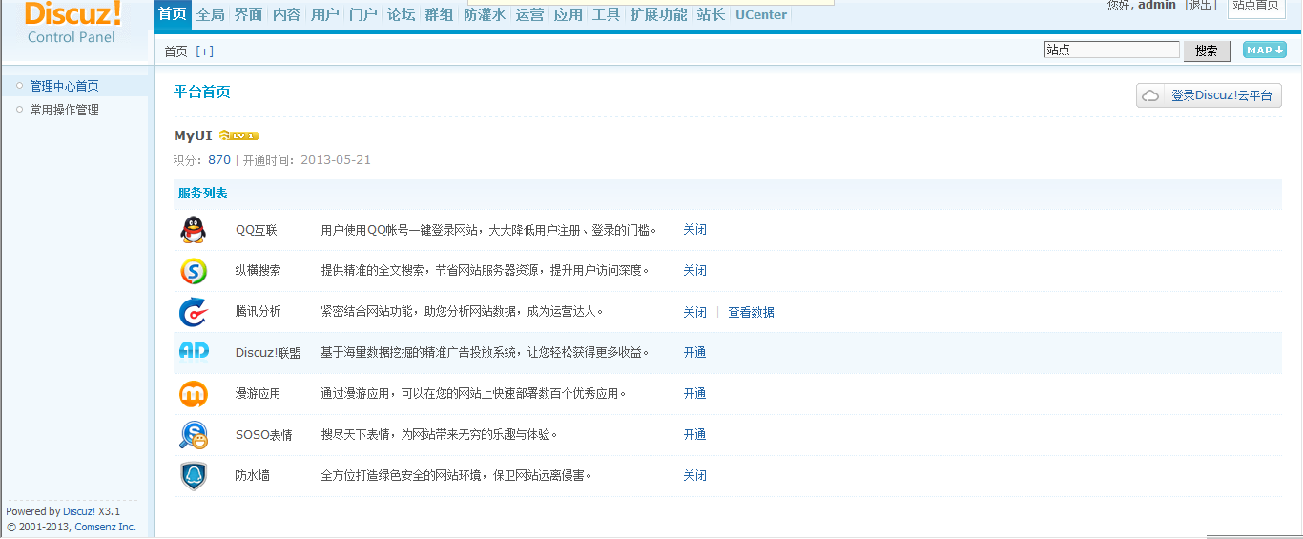This screenshot has height=539, width=1303.
Task: Click 查看数据 for 腾讯分析
Action: pos(751,312)
